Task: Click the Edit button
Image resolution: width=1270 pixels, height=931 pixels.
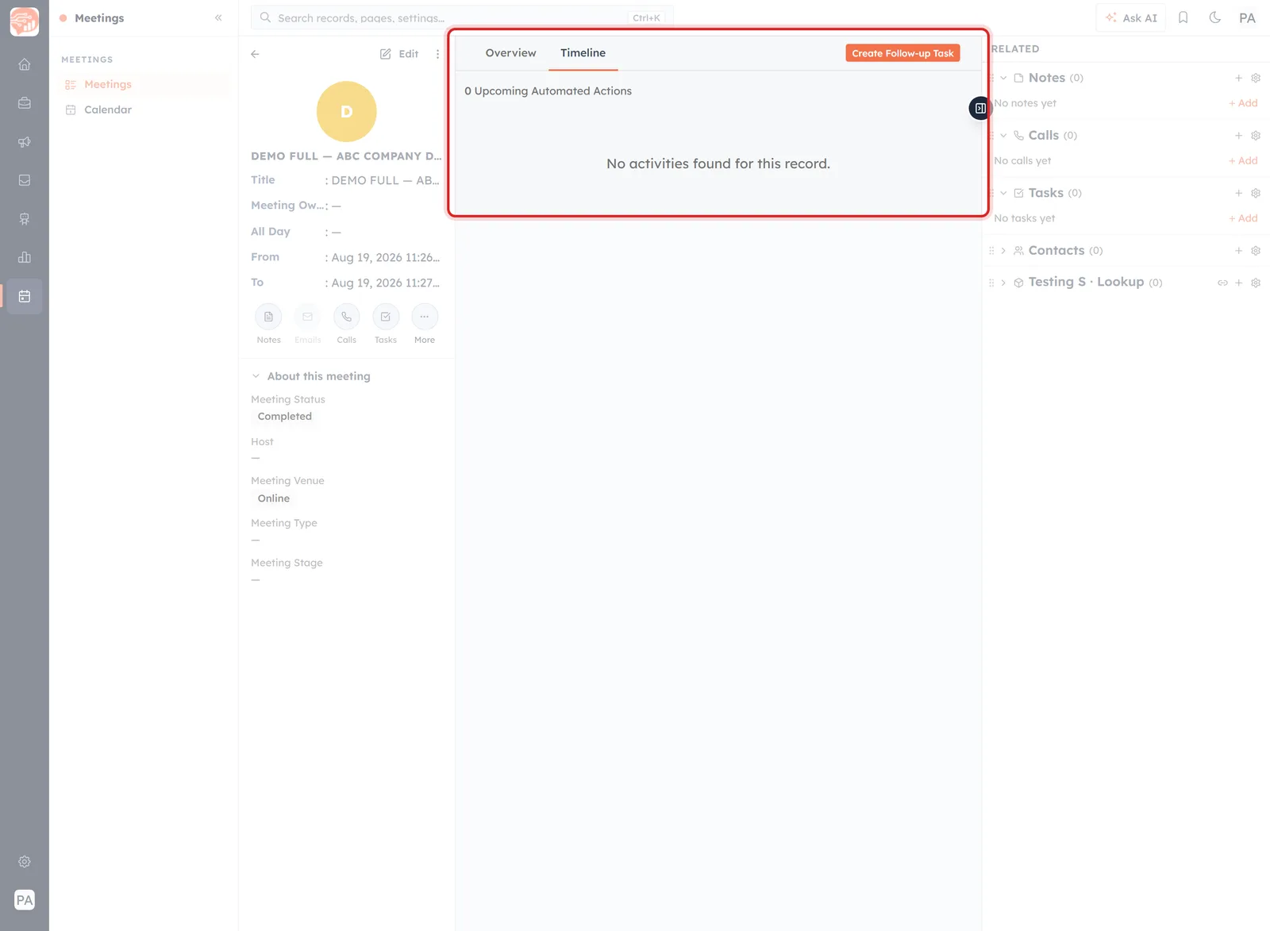Action: tap(399, 54)
